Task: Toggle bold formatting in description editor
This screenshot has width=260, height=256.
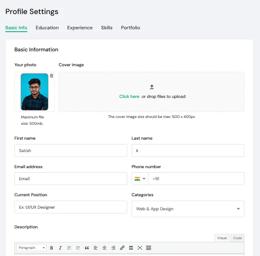Action: (52, 248)
